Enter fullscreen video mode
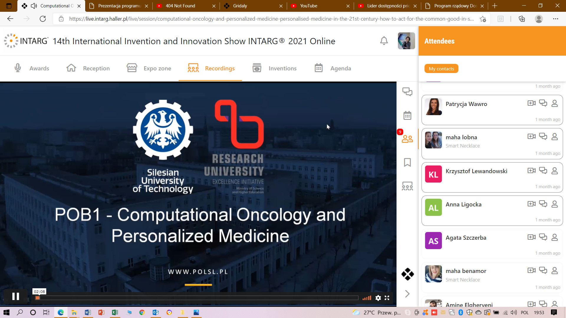 click(387, 298)
